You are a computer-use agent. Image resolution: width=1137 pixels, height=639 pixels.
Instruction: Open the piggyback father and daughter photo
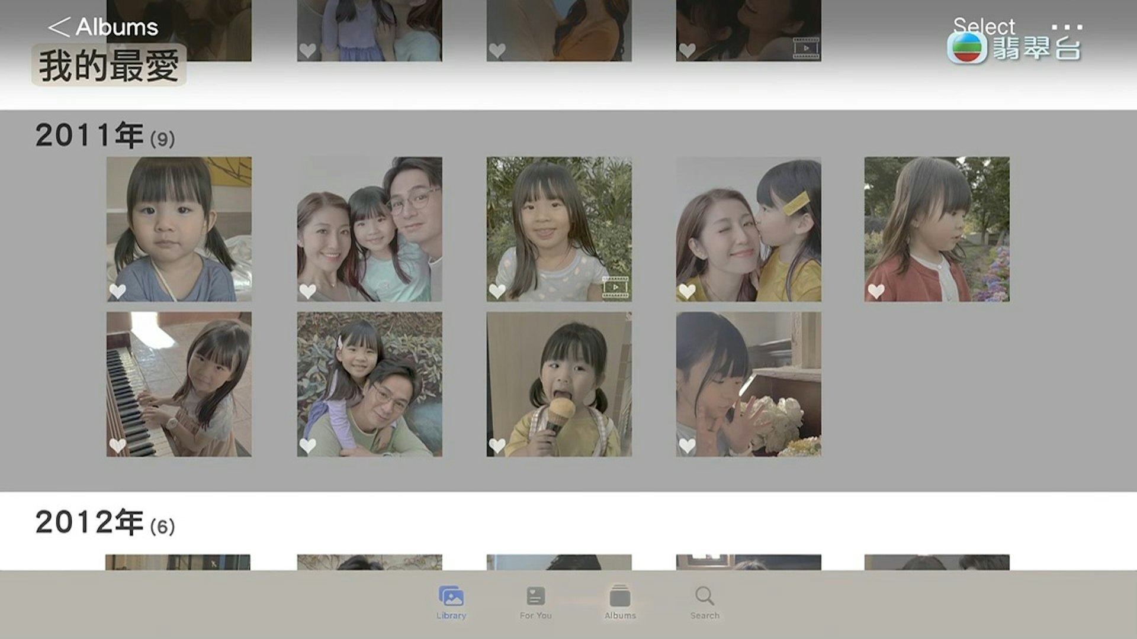[370, 384]
